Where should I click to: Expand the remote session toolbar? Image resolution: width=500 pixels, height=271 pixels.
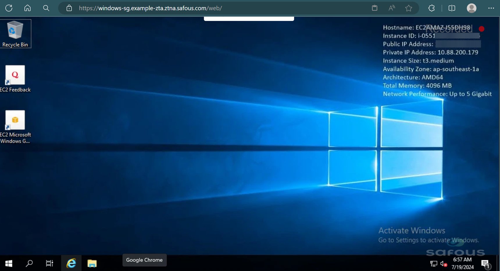click(249, 18)
